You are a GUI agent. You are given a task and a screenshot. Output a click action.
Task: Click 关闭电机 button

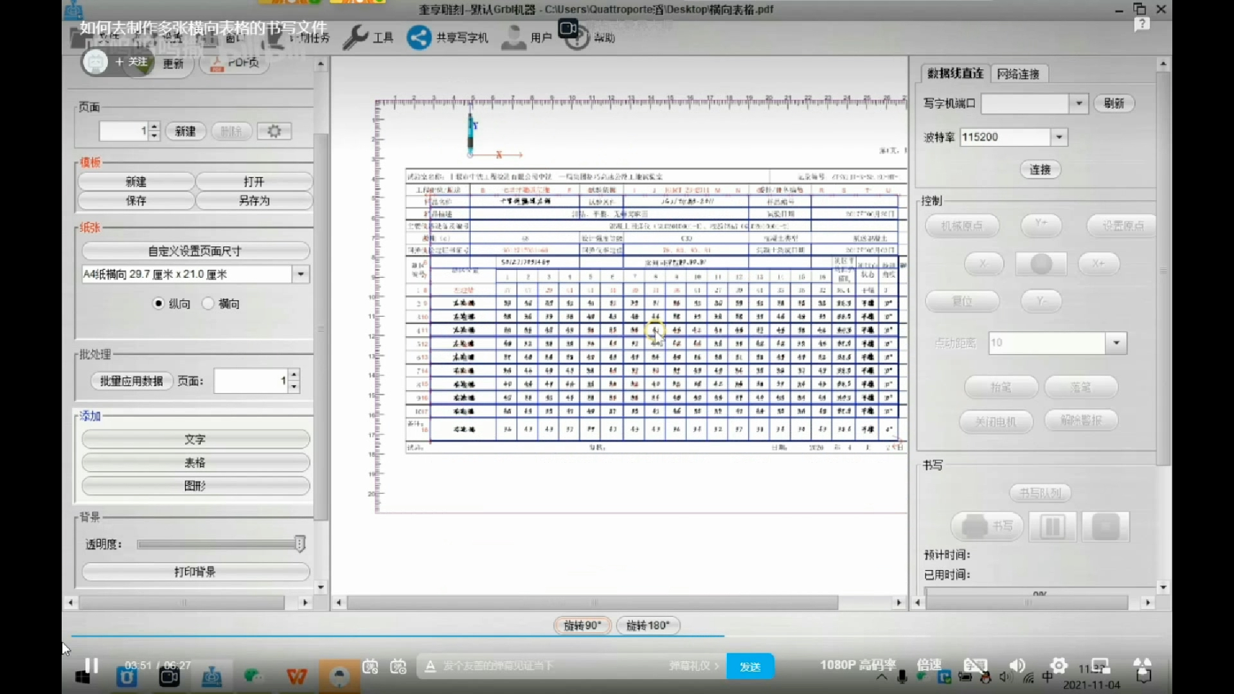tap(996, 422)
